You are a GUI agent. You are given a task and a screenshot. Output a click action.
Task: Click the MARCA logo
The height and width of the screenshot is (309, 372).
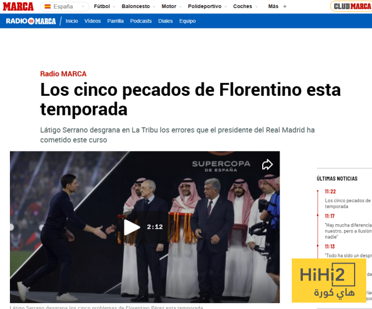pyautogui.click(x=17, y=6)
